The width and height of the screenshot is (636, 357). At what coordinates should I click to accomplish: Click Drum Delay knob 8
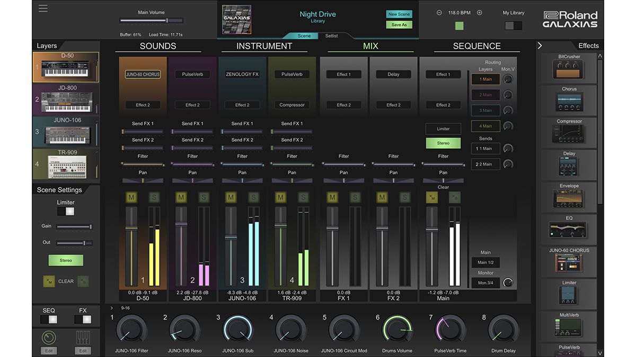click(503, 329)
